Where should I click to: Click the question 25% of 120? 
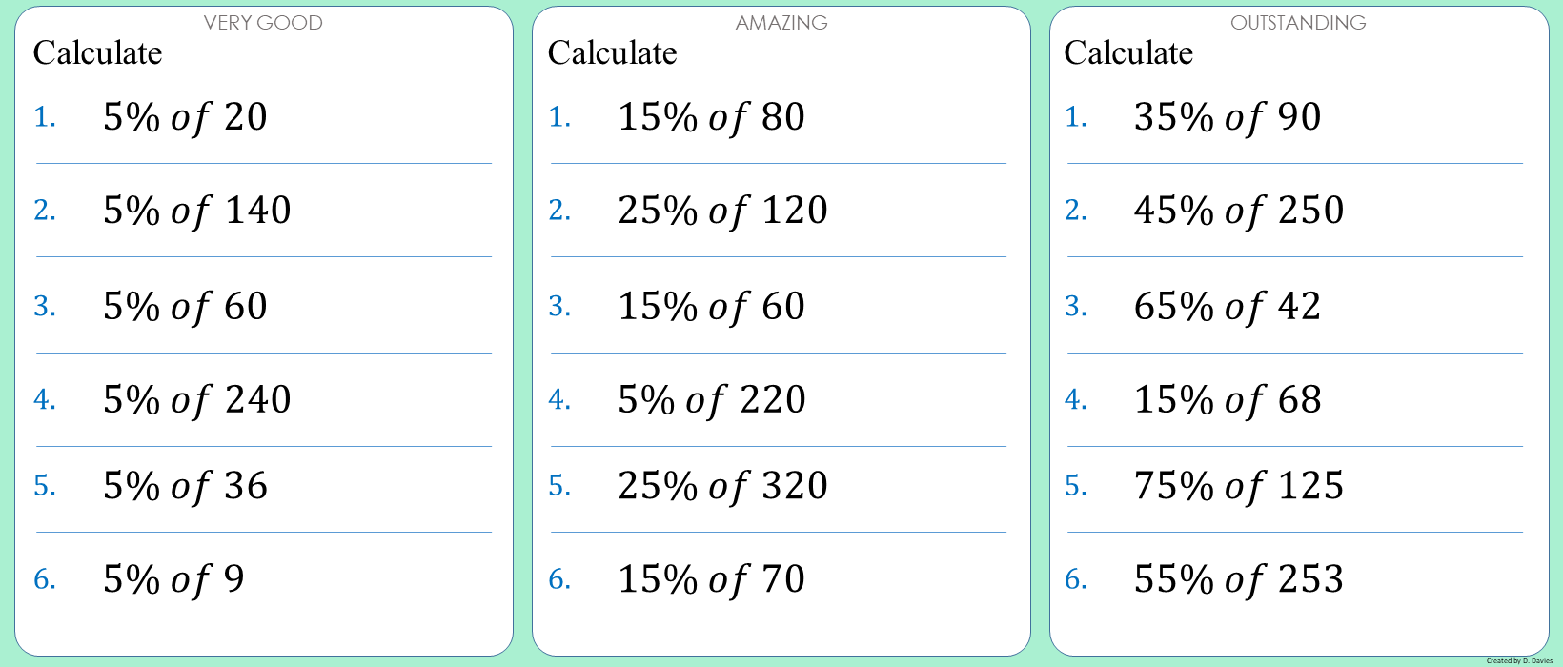[x=722, y=211]
